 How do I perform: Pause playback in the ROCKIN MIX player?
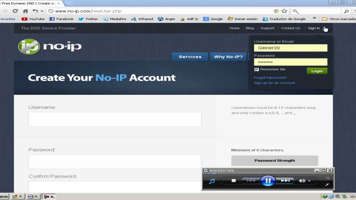(x=268, y=181)
